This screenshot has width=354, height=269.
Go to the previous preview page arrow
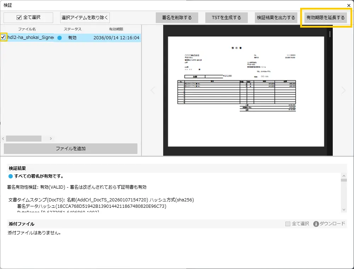[x=153, y=90]
